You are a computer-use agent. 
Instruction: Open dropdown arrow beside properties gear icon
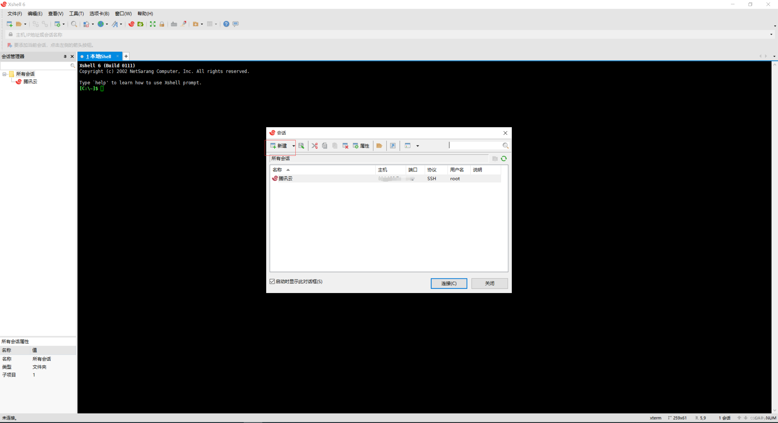click(64, 24)
